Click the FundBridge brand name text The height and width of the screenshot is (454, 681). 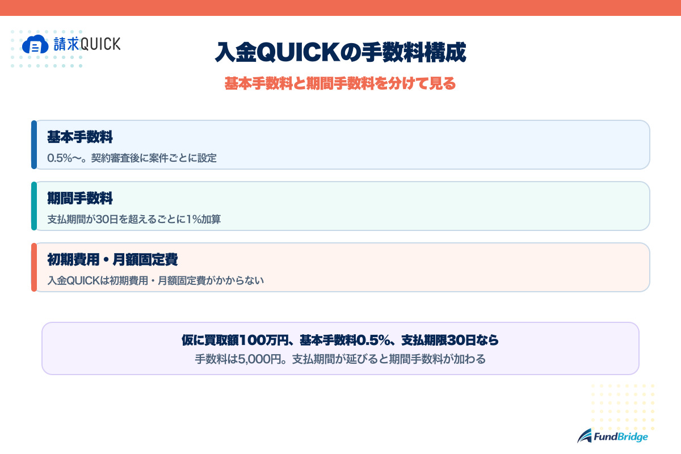[x=621, y=436]
